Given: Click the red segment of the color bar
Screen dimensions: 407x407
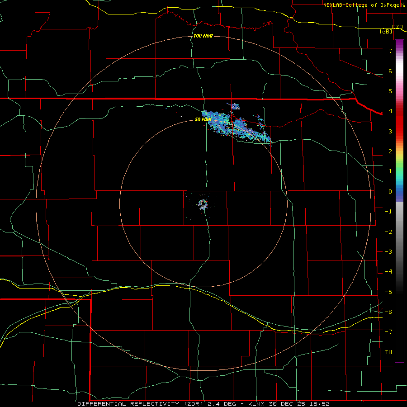Looking at the screenshot, I should [x=399, y=122].
